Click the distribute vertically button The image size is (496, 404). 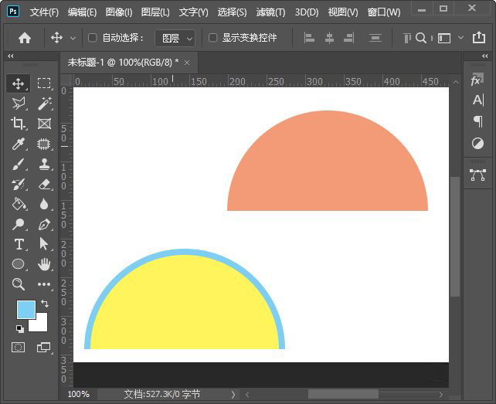[375, 38]
